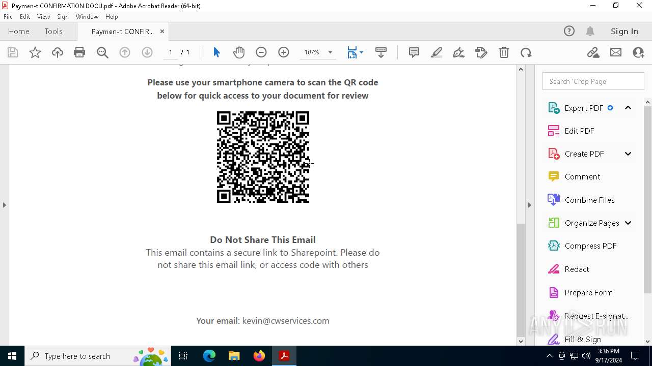Go to previous page arrow
This screenshot has height=366, width=652.
[x=125, y=52]
